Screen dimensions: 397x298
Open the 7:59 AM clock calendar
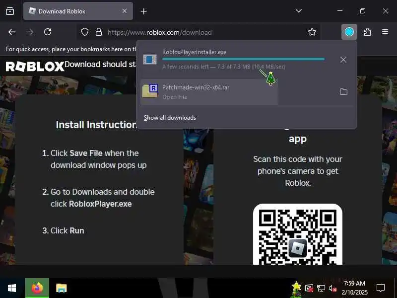[354, 288]
